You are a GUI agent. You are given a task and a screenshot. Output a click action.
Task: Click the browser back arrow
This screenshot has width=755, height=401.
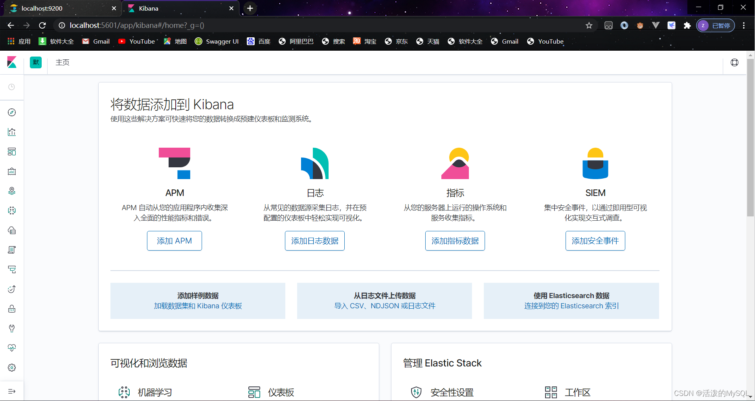(x=11, y=26)
